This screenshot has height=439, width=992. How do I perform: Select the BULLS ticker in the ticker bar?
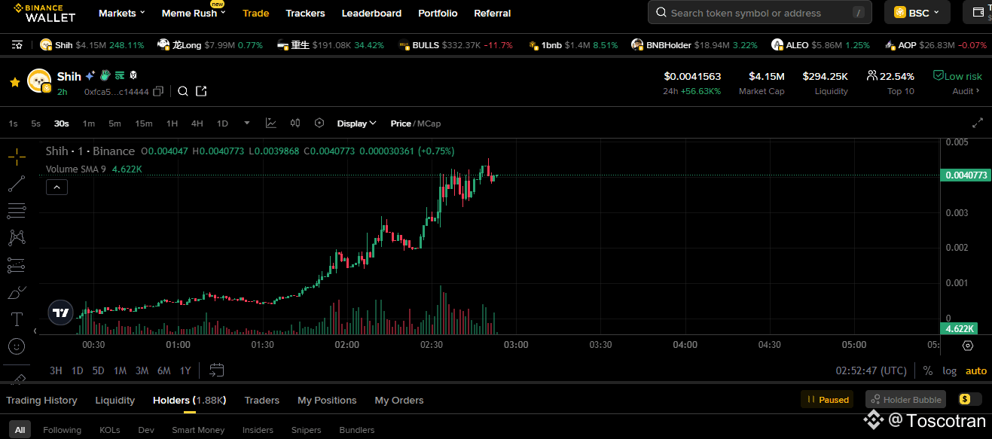[x=456, y=45]
